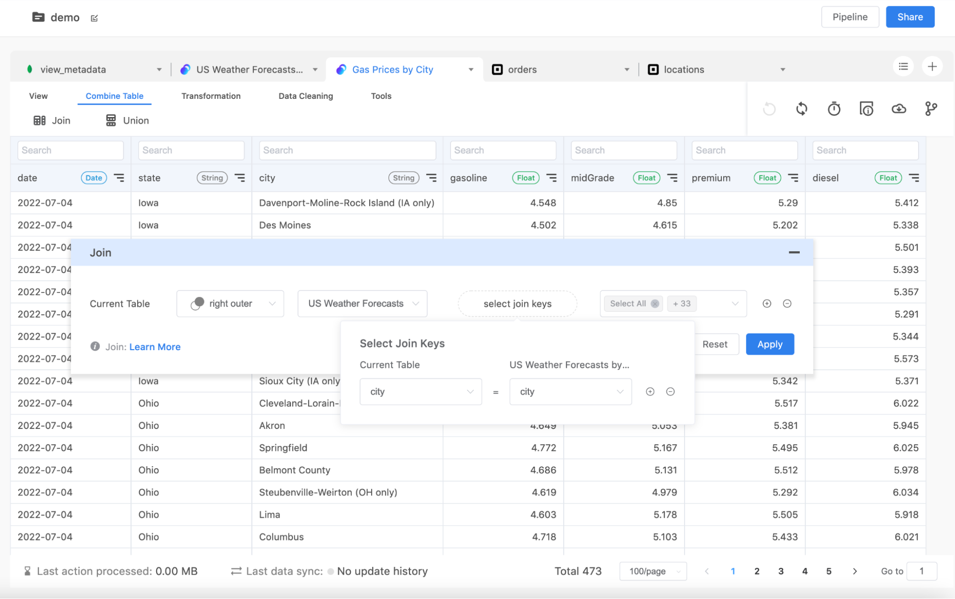Click the Union table icon
The height and width of the screenshot is (599, 955).
[x=111, y=120]
